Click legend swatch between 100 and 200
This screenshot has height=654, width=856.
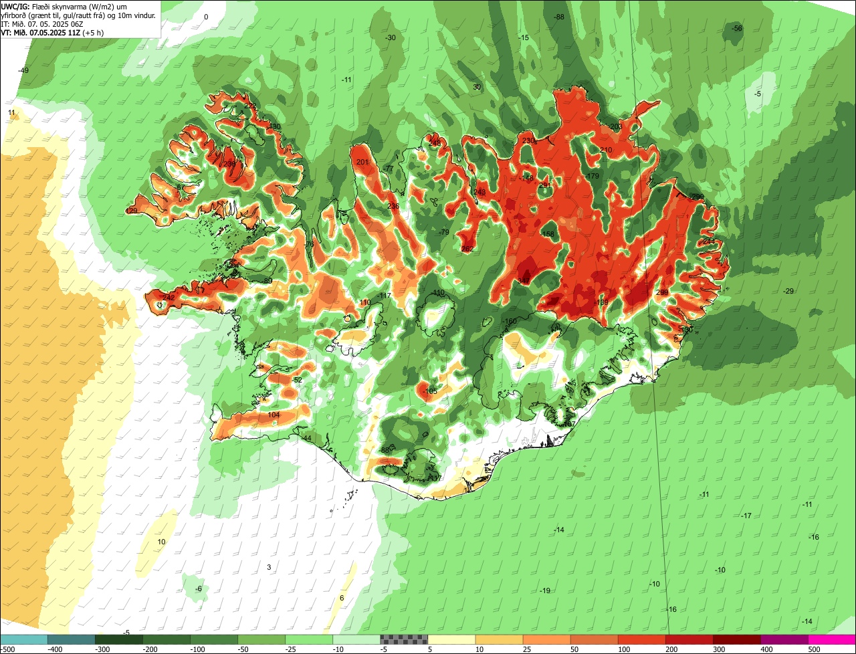point(641,639)
